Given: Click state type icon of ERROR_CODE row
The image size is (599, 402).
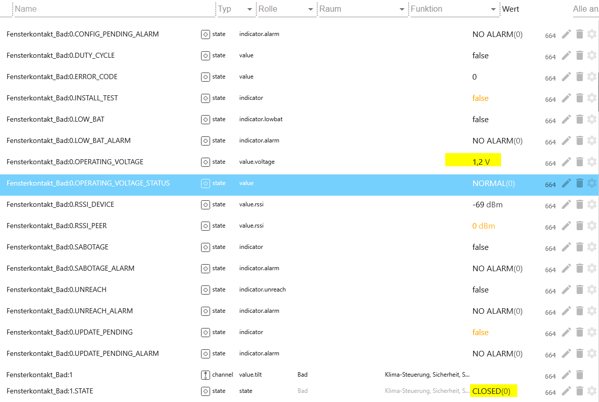Looking at the screenshot, I should 206,77.
